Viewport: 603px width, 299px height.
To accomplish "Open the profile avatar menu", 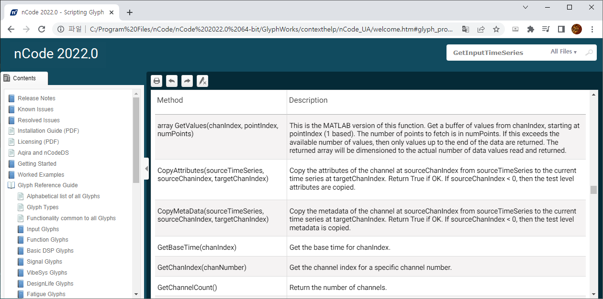I will (x=577, y=29).
